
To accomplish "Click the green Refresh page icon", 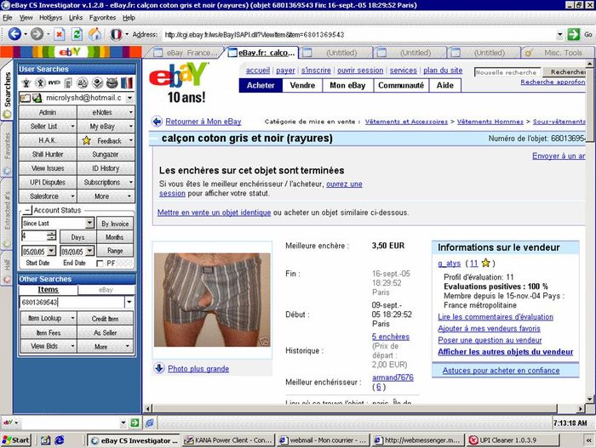I will click(77, 35).
